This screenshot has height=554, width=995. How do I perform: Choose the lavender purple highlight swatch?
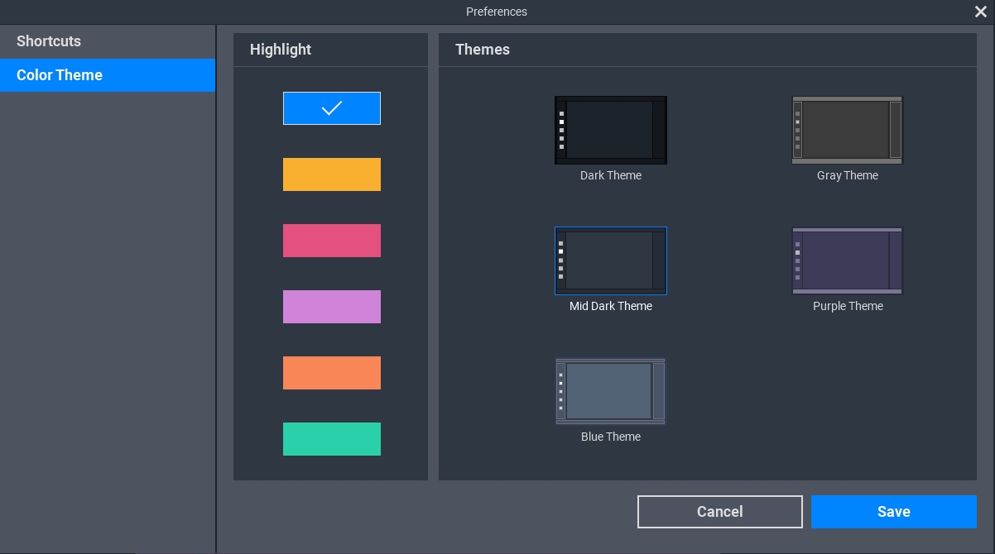pyautogui.click(x=331, y=307)
